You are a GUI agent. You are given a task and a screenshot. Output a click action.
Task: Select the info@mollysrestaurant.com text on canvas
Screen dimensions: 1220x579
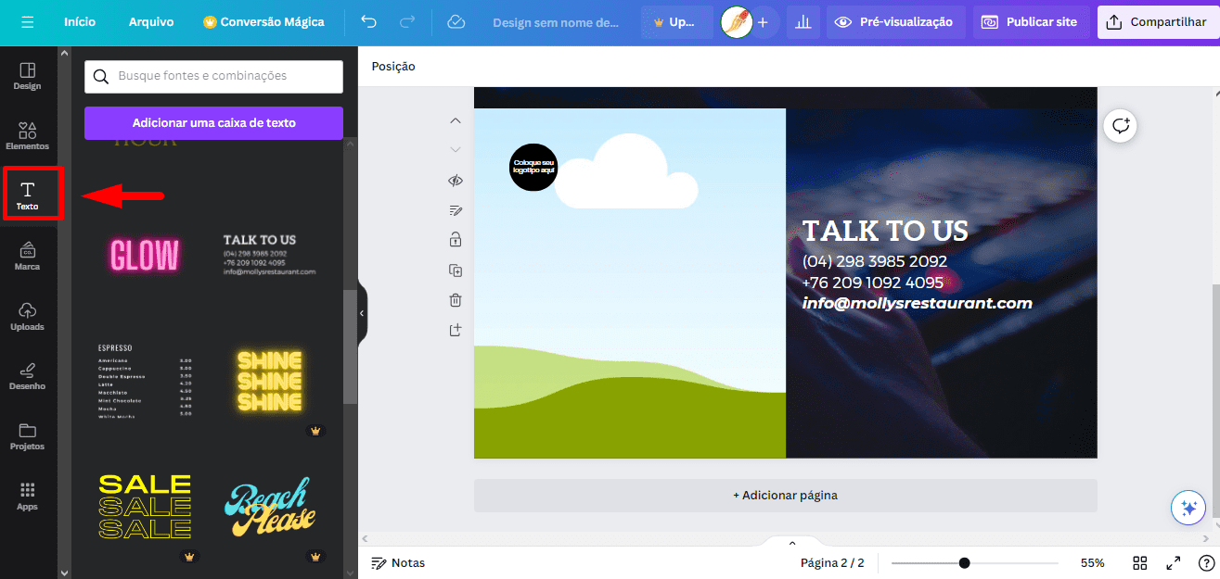click(917, 303)
